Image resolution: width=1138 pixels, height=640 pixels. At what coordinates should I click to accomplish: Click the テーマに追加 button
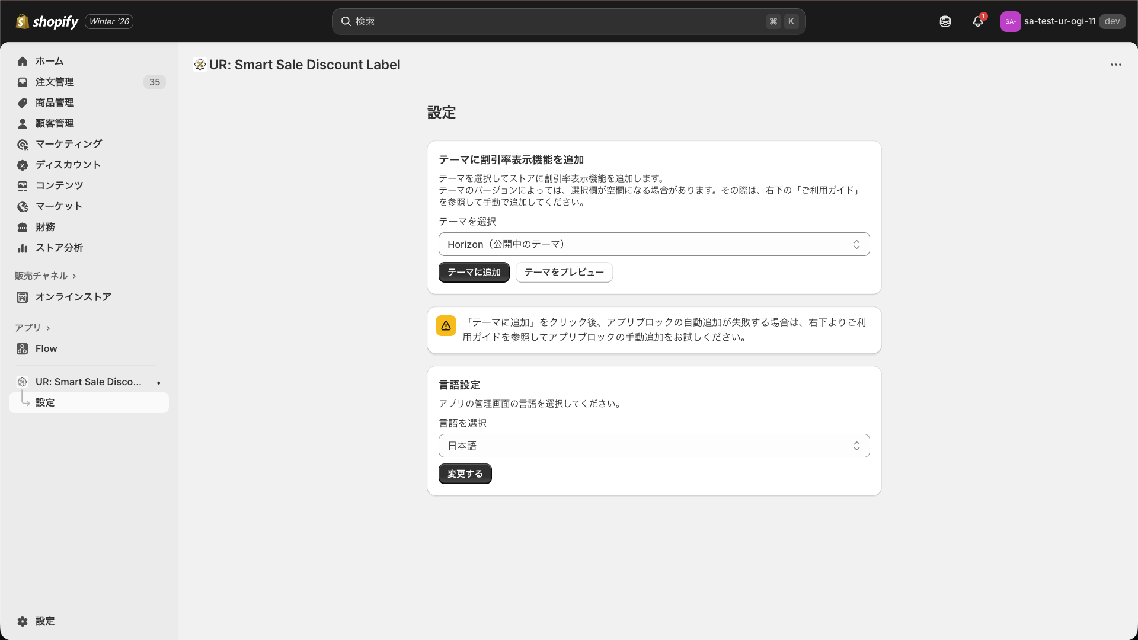point(473,272)
